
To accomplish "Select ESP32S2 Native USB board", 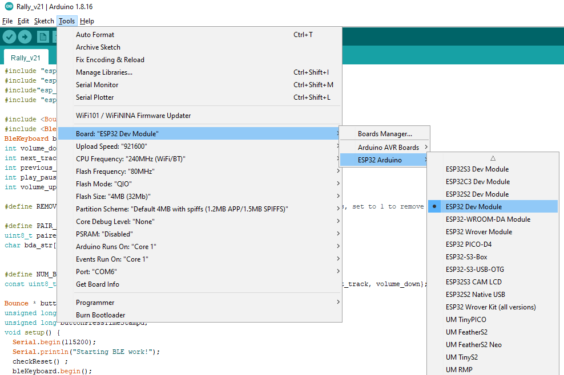I will tap(493, 295).
